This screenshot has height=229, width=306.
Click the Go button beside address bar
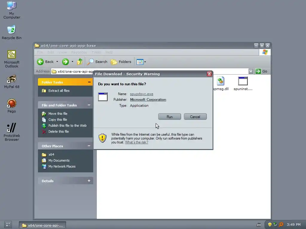coord(261,71)
